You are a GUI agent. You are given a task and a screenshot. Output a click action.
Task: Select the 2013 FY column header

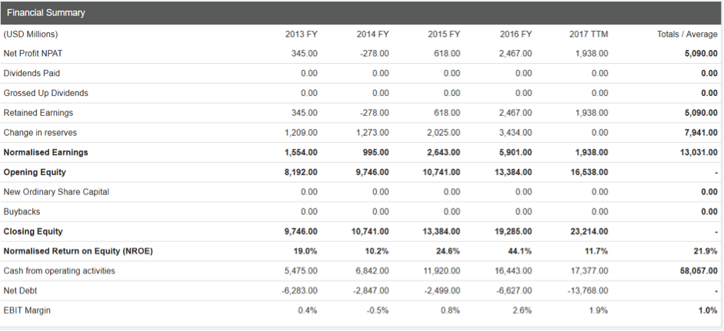[302, 34]
